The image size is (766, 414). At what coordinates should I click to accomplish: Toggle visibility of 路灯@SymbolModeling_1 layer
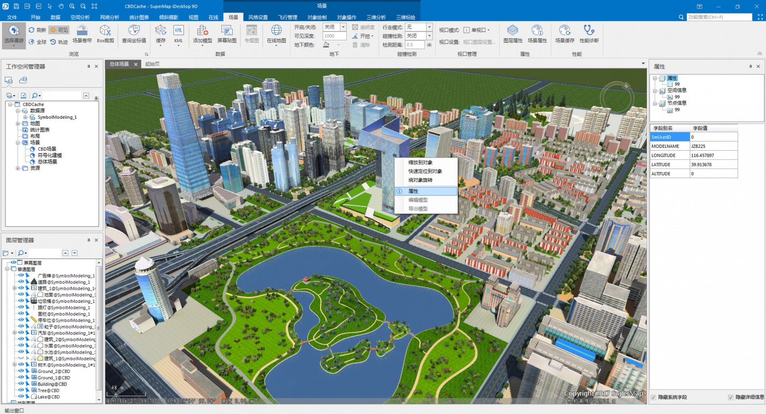click(x=21, y=307)
